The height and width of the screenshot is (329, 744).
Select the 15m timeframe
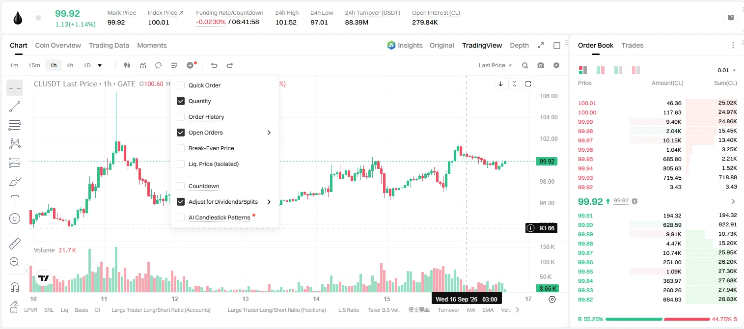(34, 65)
